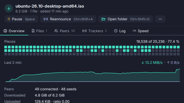Click the pieces progress map
Image resolution: width=184 pixels, height=103 pixels.
click(x=92, y=51)
